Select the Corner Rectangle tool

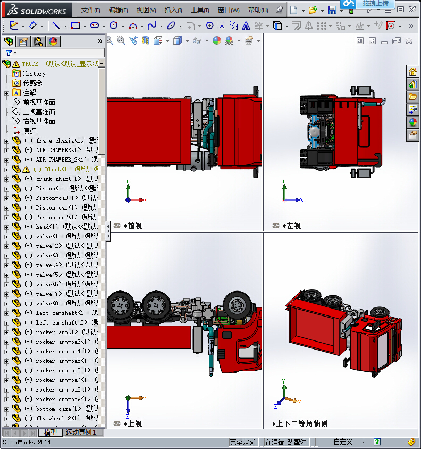click(x=75, y=26)
